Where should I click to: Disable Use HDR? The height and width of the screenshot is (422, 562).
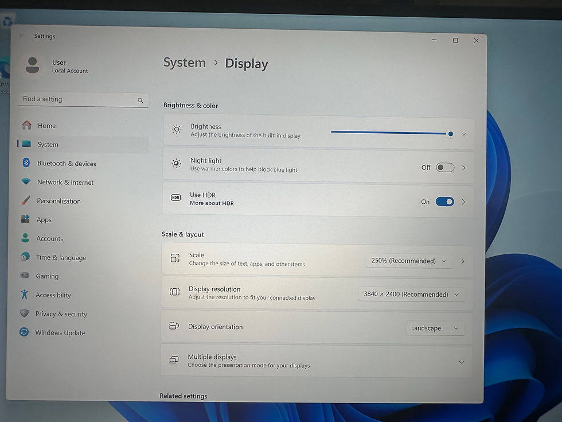(x=444, y=202)
